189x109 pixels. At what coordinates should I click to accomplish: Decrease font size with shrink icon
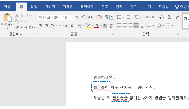click(x=83, y=17)
